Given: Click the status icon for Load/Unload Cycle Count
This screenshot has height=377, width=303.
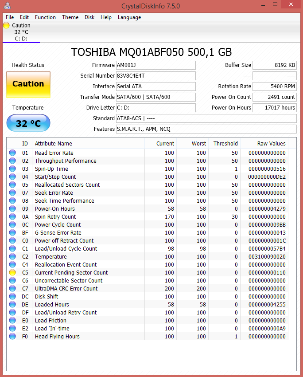Looking at the screenshot, I should pyautogui.click(x=12, y=248).
